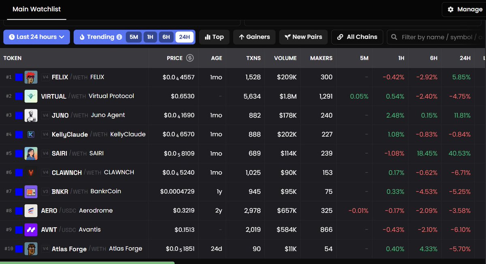Click the blue chain square in SAIRI row
Screen dimensions: 486x264
[x=19, y=153]
